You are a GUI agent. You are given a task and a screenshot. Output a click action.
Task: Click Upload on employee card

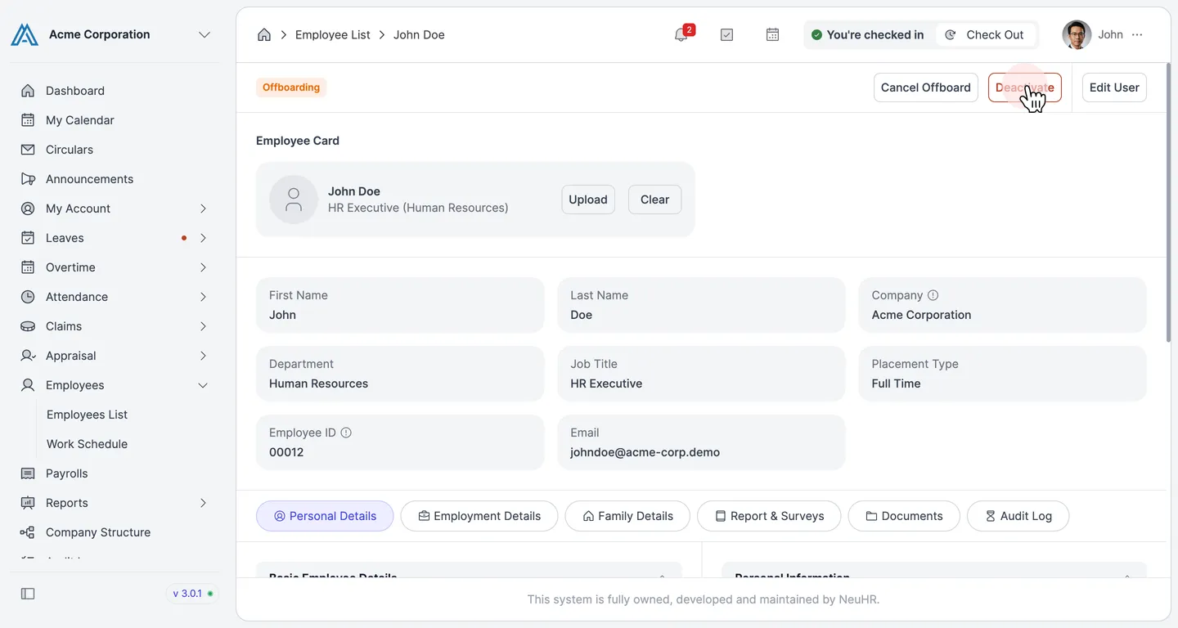588,200
